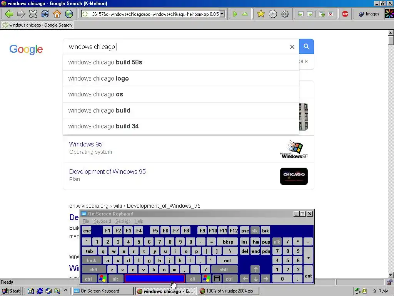This screenshot has height=296, width=394.
Task: Toggle the slk scroll lock key
Action: (255, 231)
